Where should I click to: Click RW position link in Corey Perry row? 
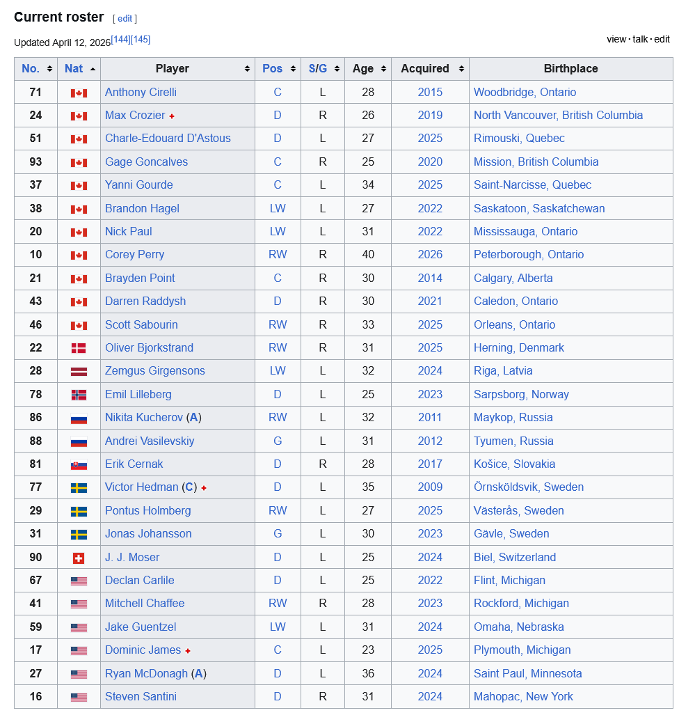[x=278, y=254]
